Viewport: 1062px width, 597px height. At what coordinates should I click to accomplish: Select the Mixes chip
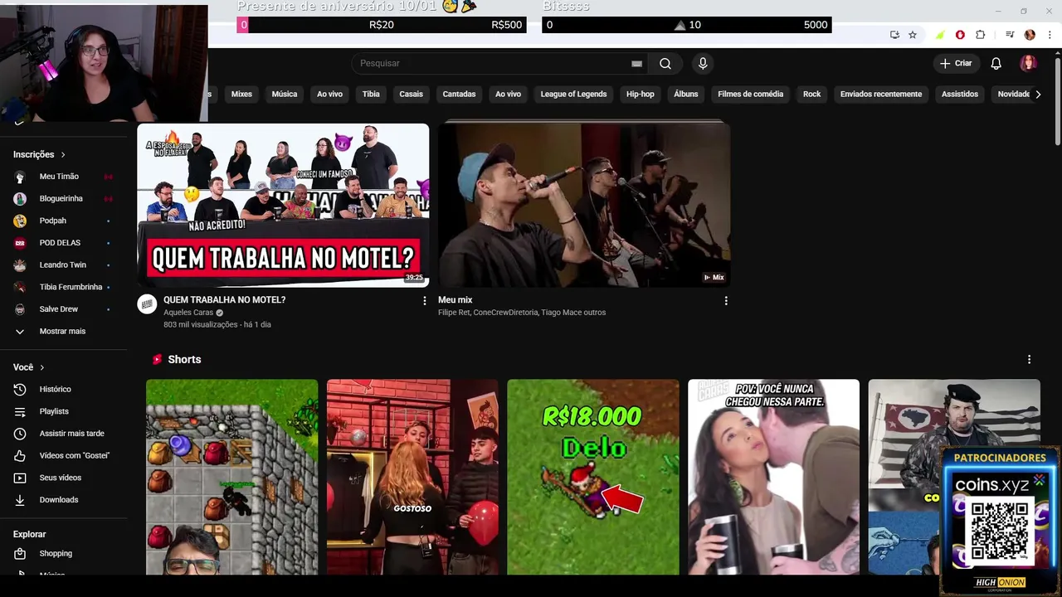coord(241,94)
